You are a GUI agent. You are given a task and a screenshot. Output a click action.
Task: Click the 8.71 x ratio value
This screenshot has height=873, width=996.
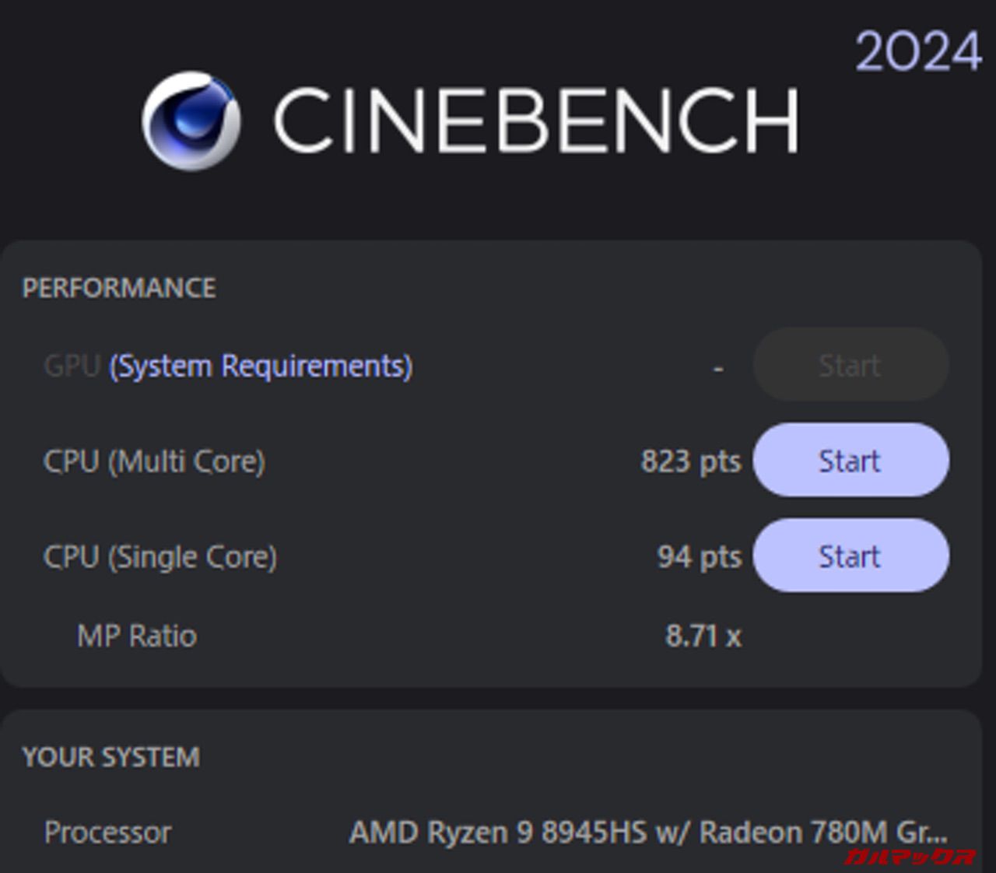[703, 636]
